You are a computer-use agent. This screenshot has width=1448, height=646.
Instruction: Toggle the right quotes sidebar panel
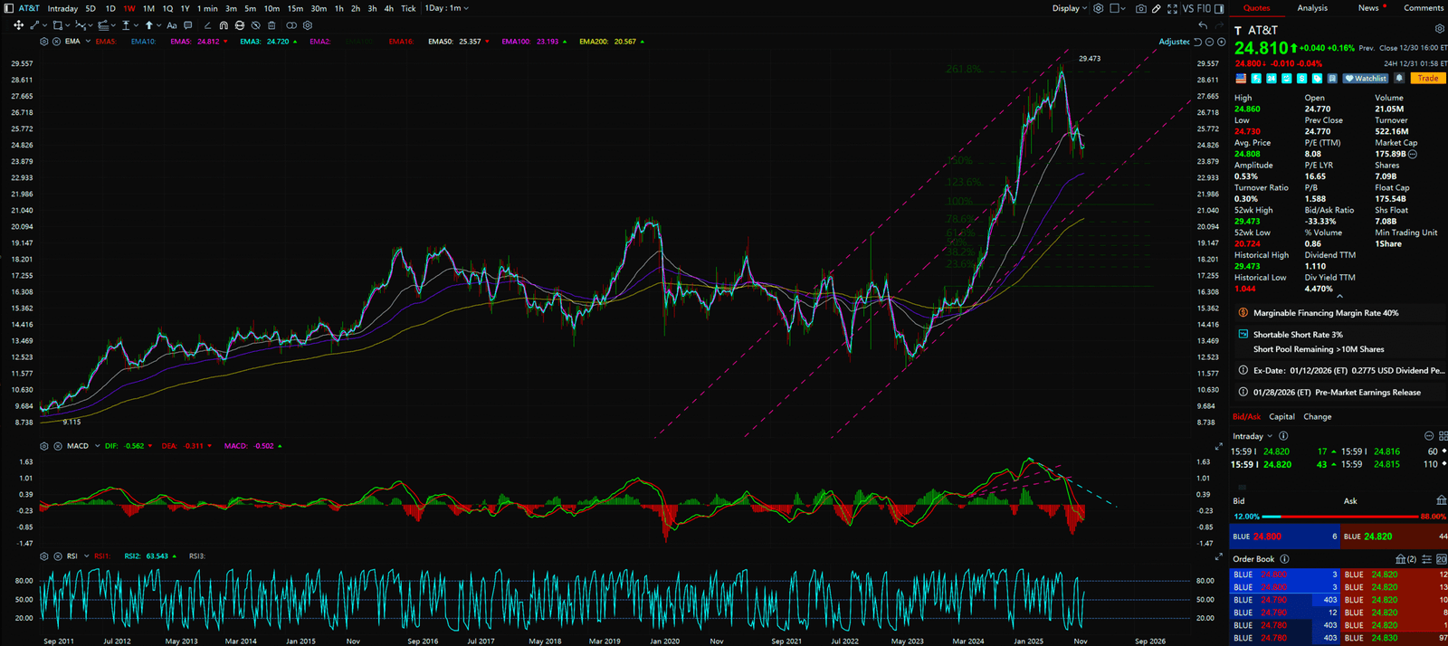pos(1219,8)
